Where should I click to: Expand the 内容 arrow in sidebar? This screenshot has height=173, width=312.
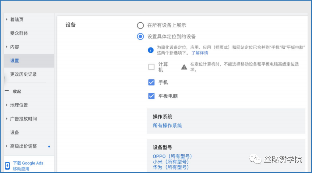tap(6, 47)
